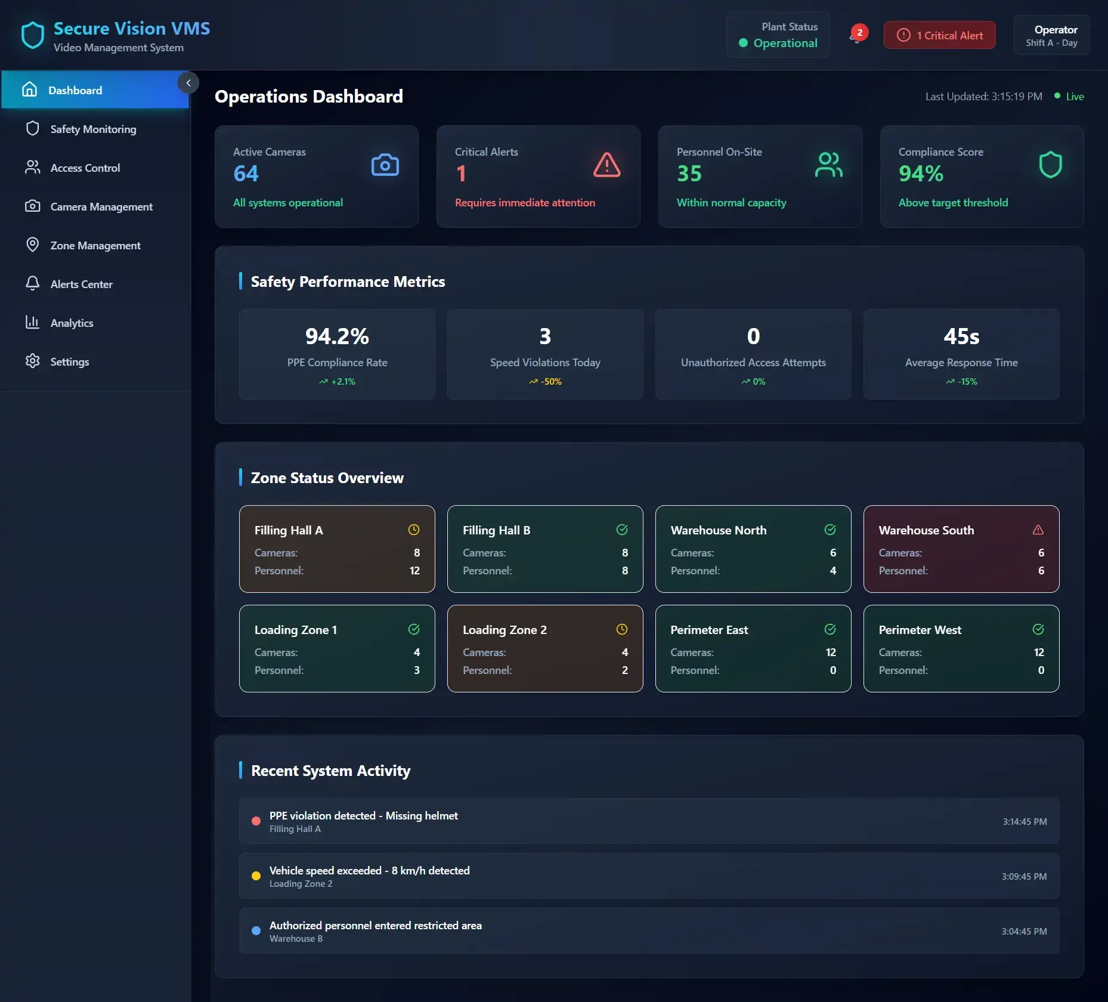Click Warehouse South alert triangle icon

(x=1038, y=530)
